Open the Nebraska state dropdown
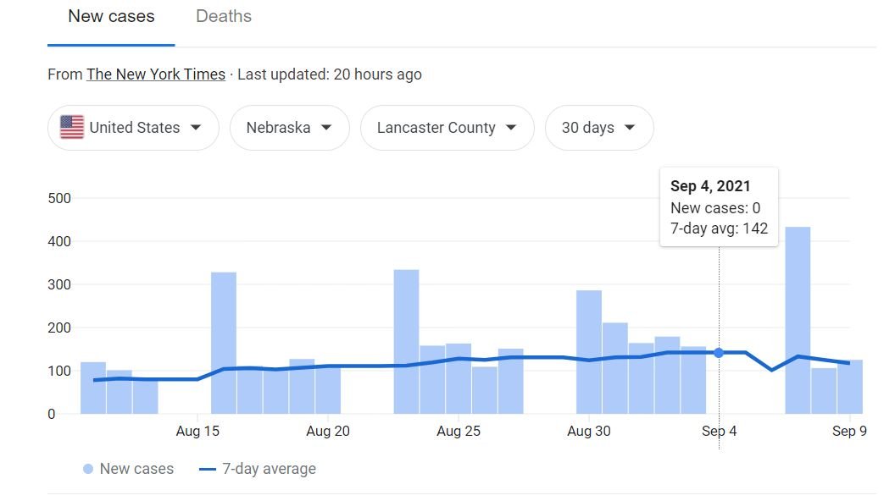This screenshot has height=501, width=895. [x=289, y=128]
